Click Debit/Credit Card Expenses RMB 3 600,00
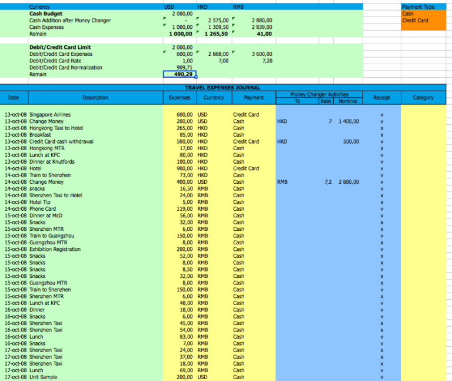 (x=262, y=54)
